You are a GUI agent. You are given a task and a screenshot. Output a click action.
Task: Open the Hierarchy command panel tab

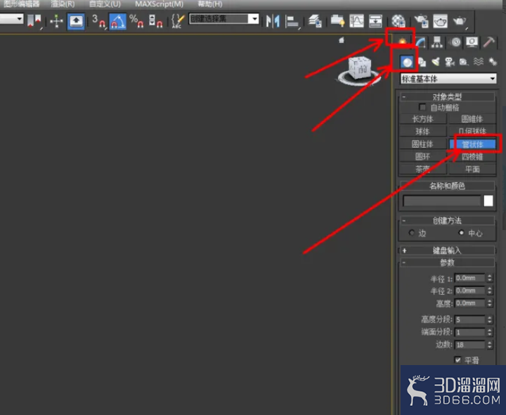coord(437,42)
